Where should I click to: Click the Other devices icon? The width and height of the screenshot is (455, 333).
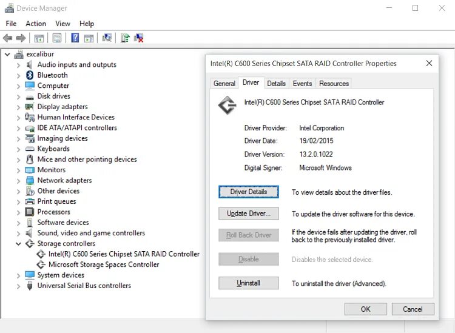pos(30,191)
